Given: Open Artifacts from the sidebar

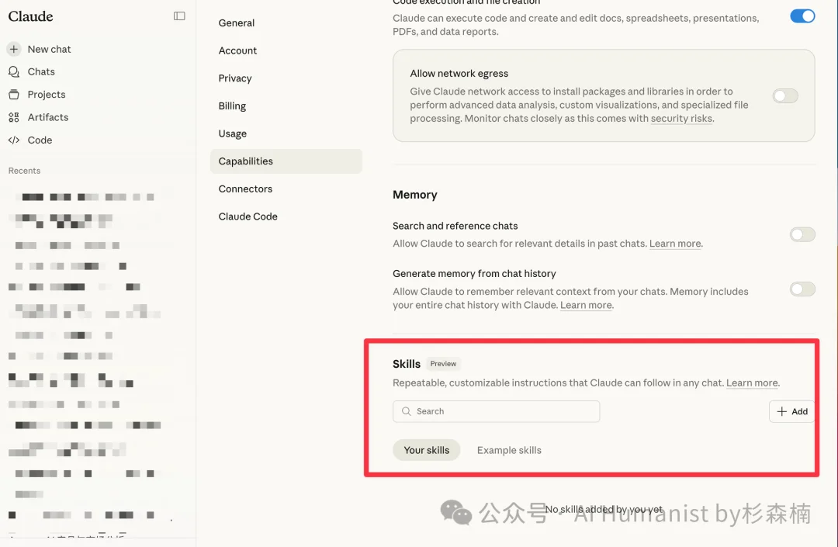Looking at the screenshot, I should coord(47,117).
